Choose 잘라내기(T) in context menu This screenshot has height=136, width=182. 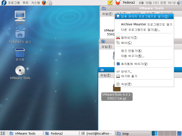click(x=144, y=37)
